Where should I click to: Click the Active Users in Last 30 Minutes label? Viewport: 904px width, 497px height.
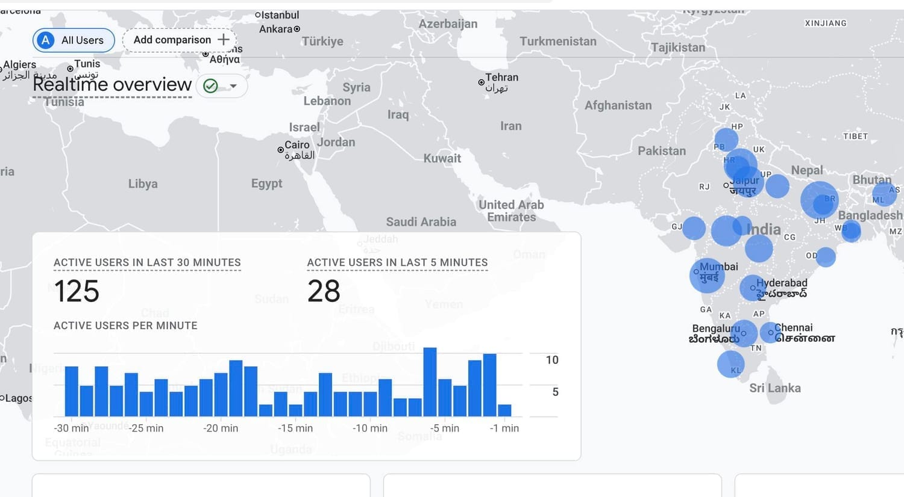147,262
